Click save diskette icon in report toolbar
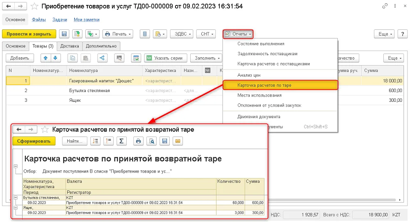410x222 pixels. [x=165, y=141]
